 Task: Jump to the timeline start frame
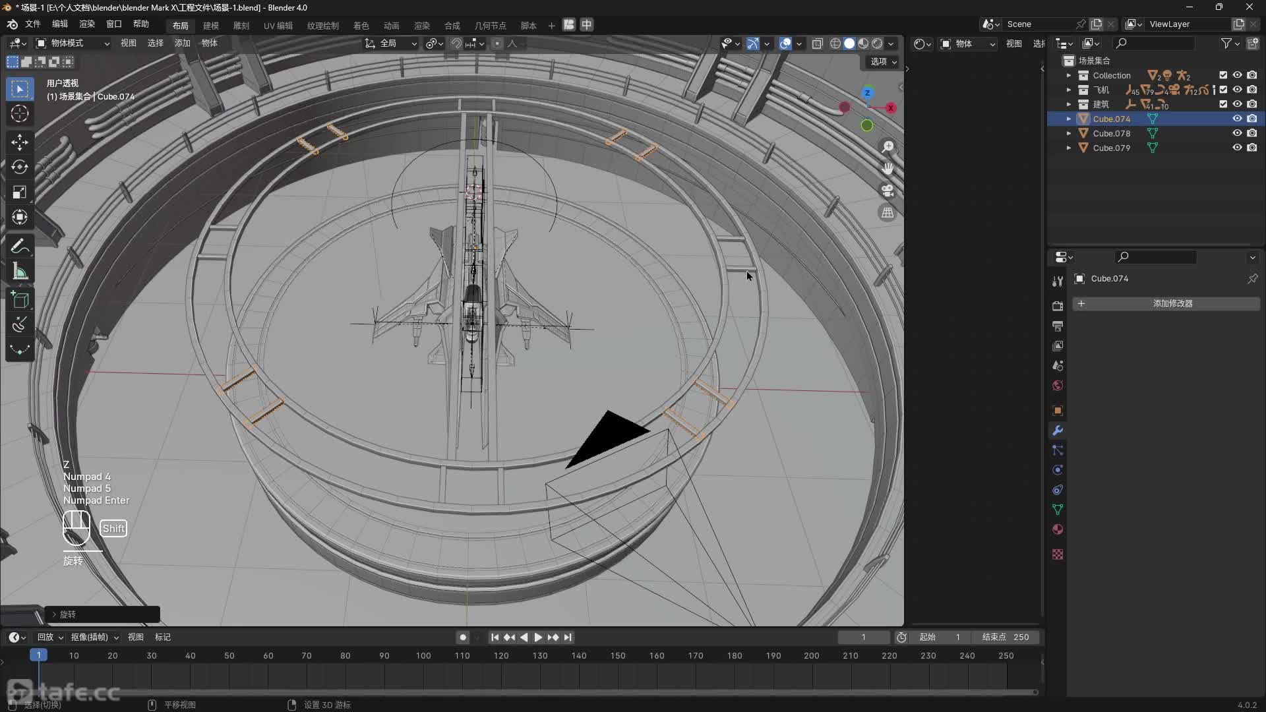495,638
